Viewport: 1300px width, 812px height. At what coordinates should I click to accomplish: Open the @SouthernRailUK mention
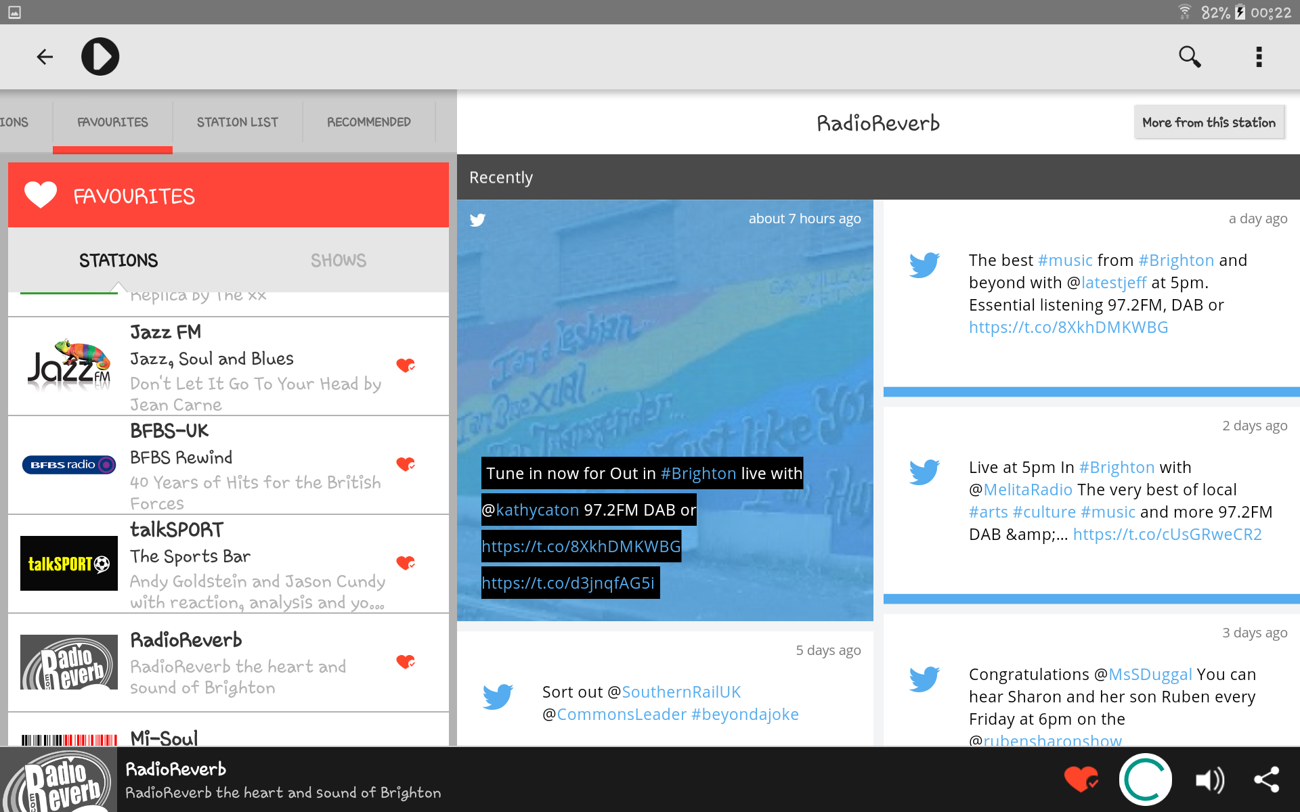tap(674, 692)
